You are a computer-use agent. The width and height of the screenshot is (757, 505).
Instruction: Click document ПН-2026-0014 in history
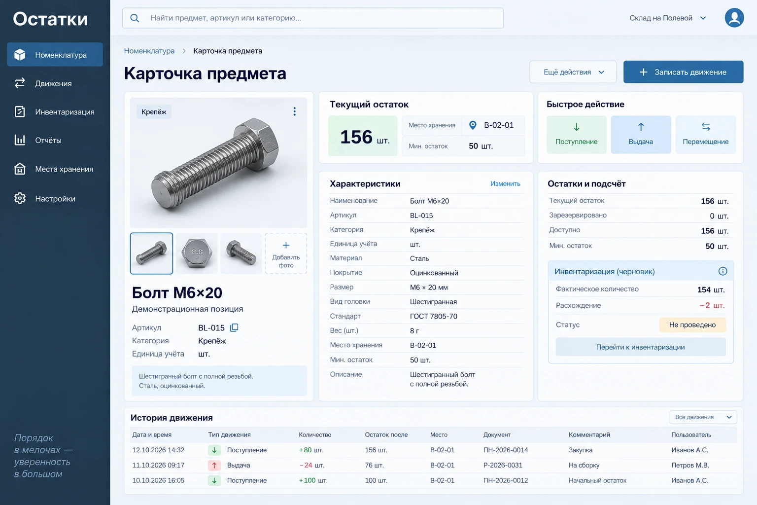506,450
